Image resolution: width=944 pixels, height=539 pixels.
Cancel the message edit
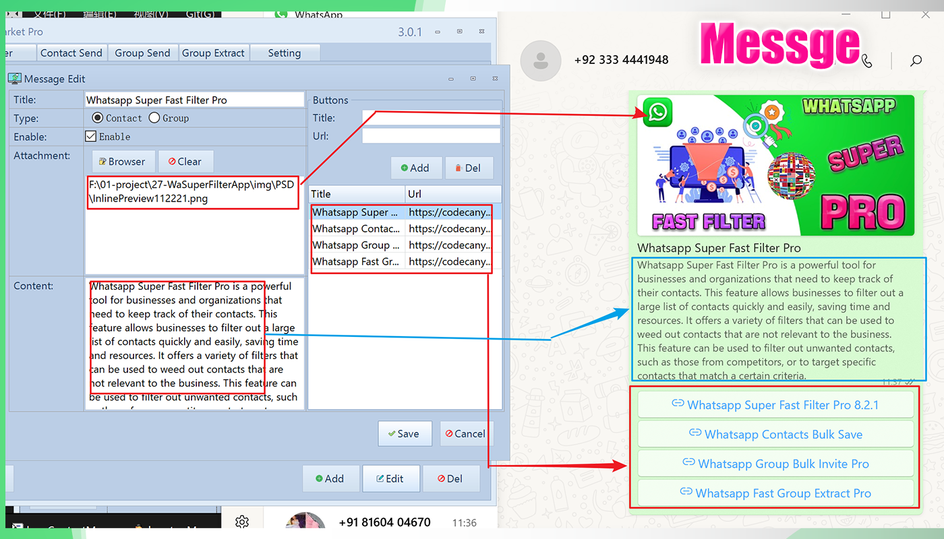click(466, 433)
